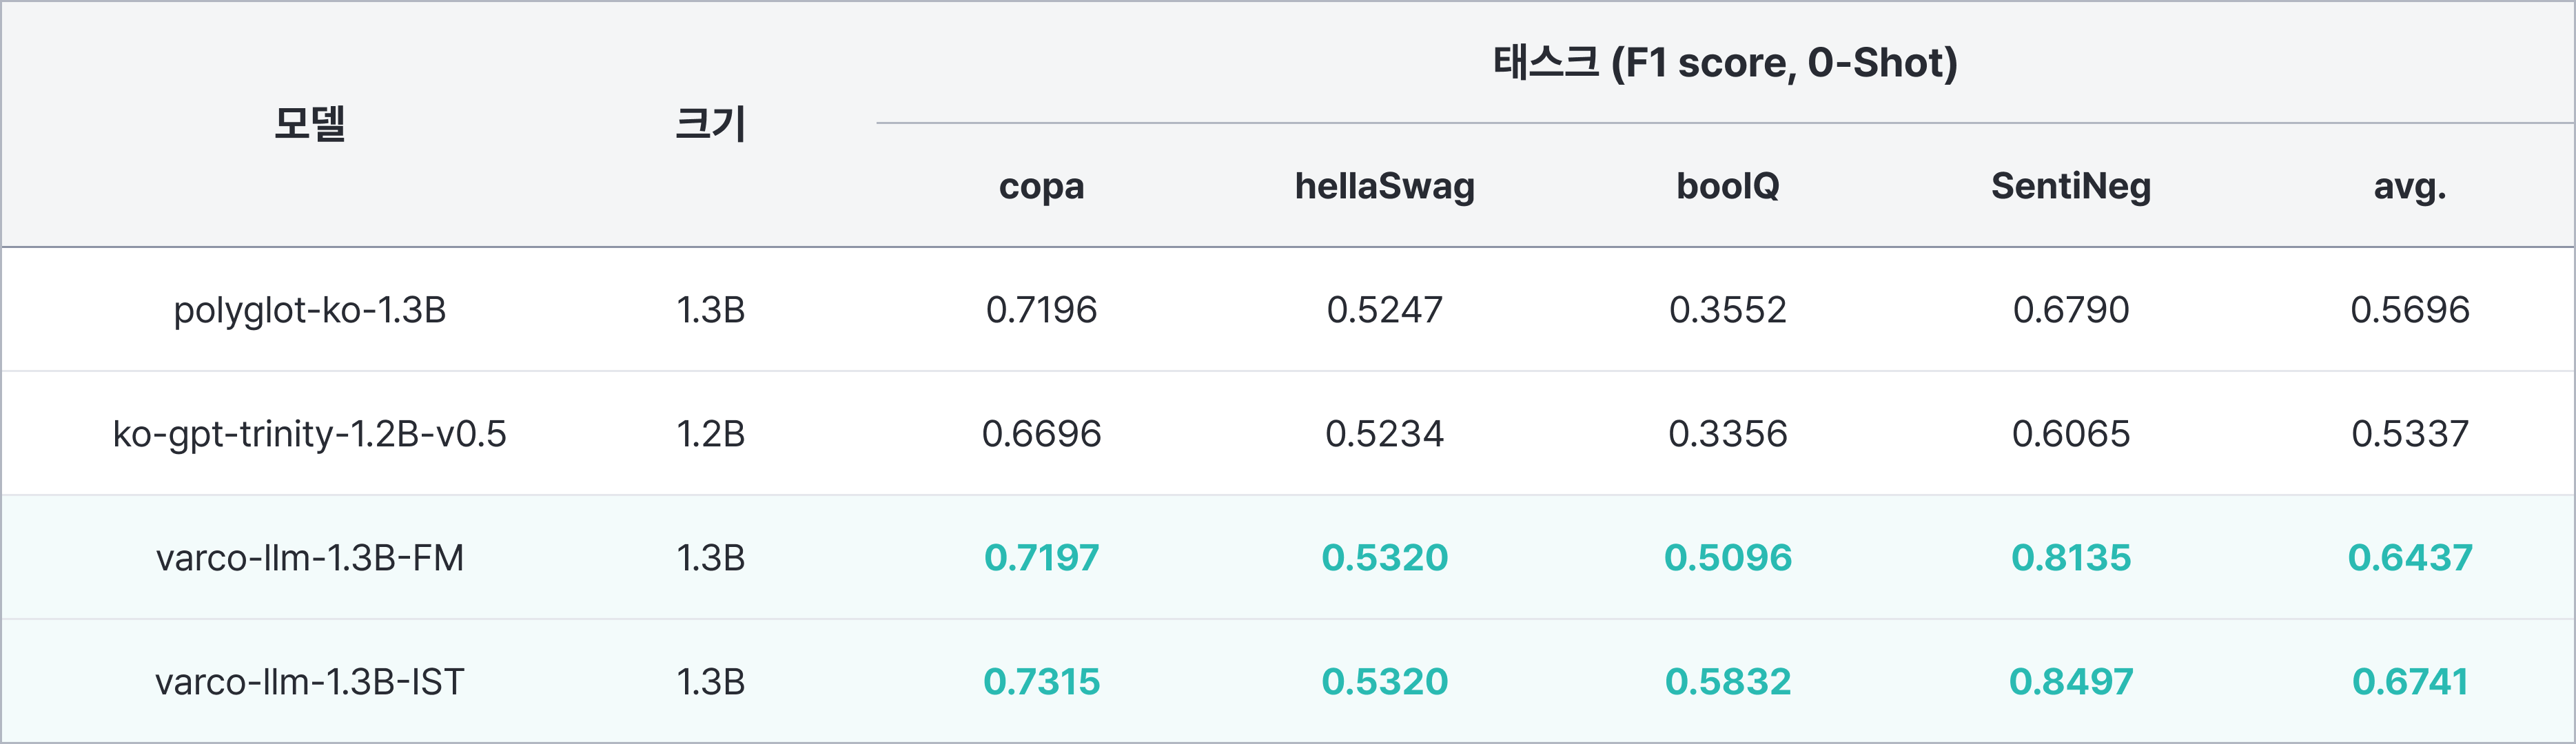The image size is (2576, 744).
Task: Select the hellaSwag value 0.5247
Action: click(1384, 310)
